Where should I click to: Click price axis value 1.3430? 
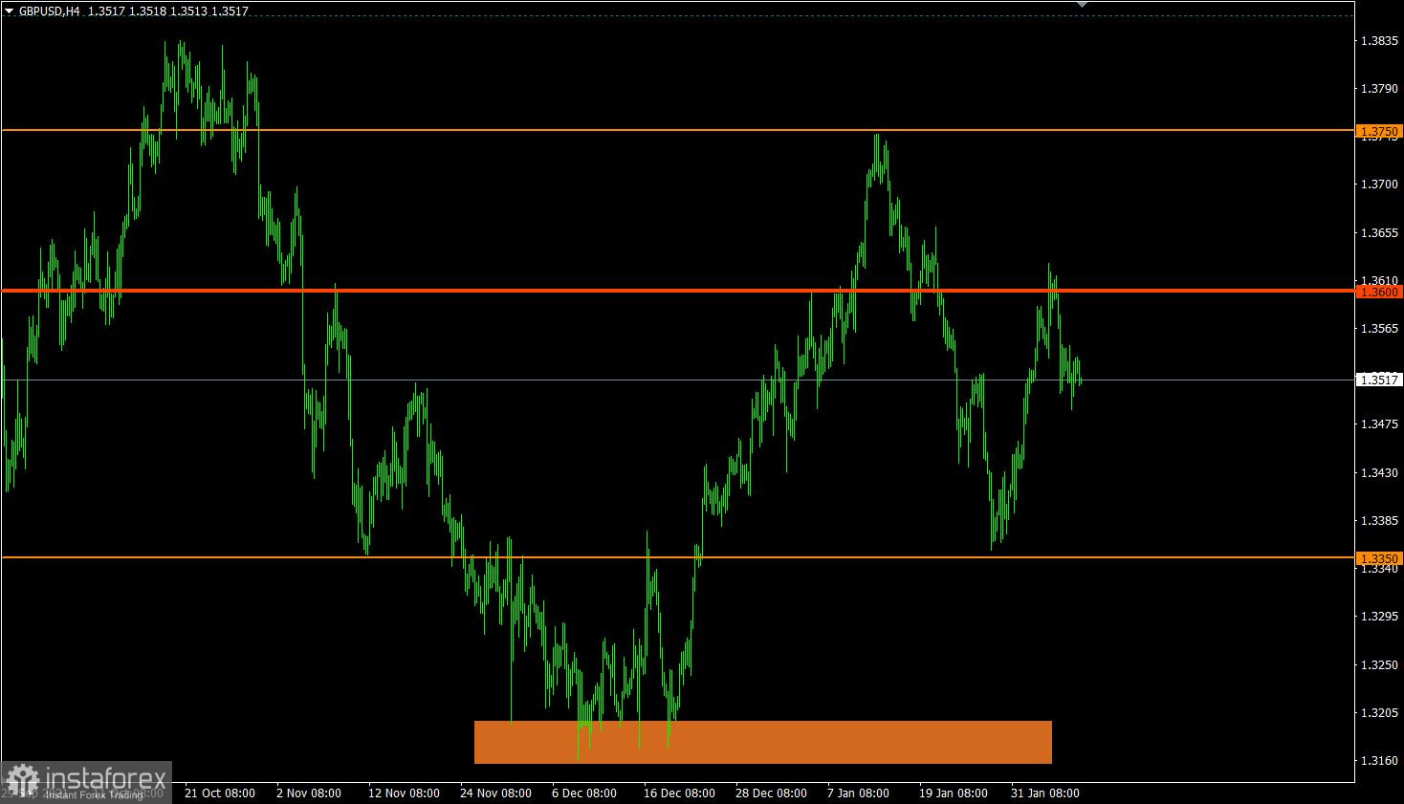tap(1379, 473)
